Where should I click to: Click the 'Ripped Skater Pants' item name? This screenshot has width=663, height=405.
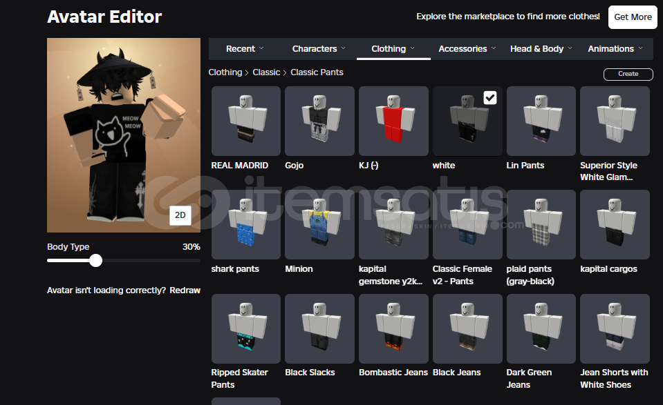point(239,378)
